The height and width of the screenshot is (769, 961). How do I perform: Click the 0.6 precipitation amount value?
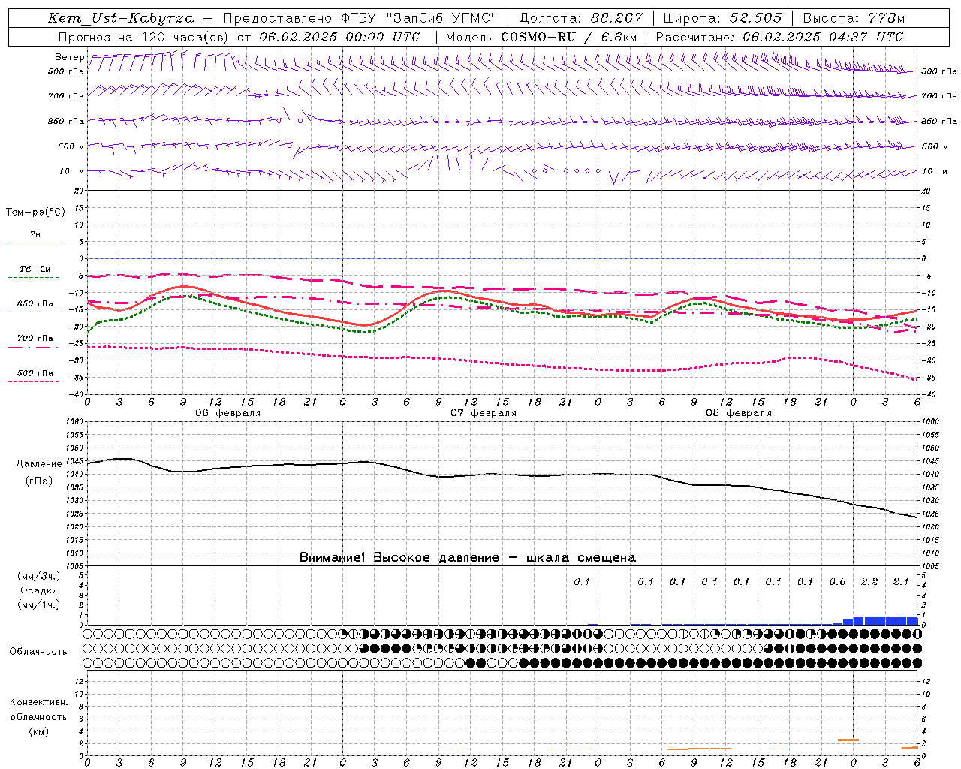837,581
